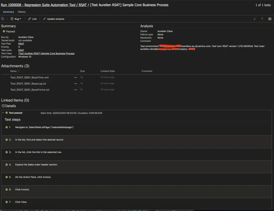This screenshot has height=211, width=274.
Task: Switch to the History tab
Action: coord(22,12)
